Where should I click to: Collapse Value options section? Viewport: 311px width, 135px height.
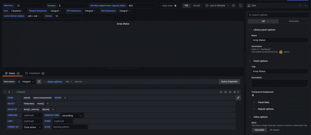click(249, 117)
